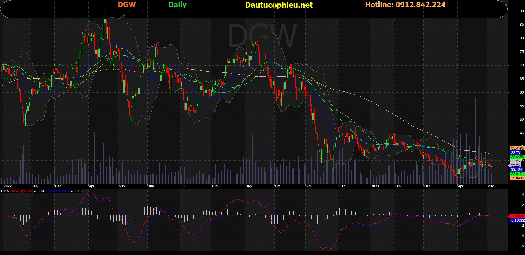This screenshot has width=525, height=255.
Task: Jump to the 2023 marker on time axis
Action: point(375,186)
